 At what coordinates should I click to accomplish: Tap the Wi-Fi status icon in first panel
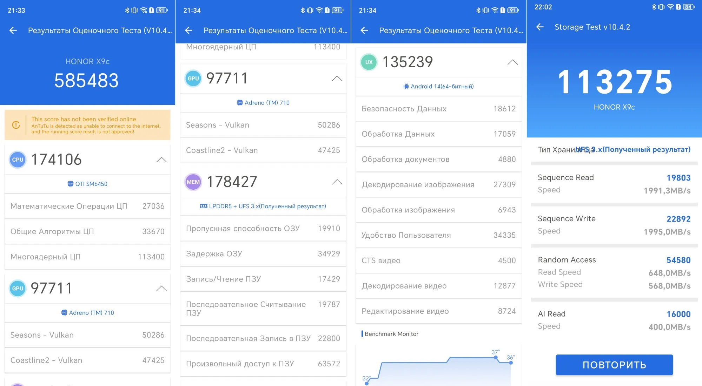[x=144, y=11]
